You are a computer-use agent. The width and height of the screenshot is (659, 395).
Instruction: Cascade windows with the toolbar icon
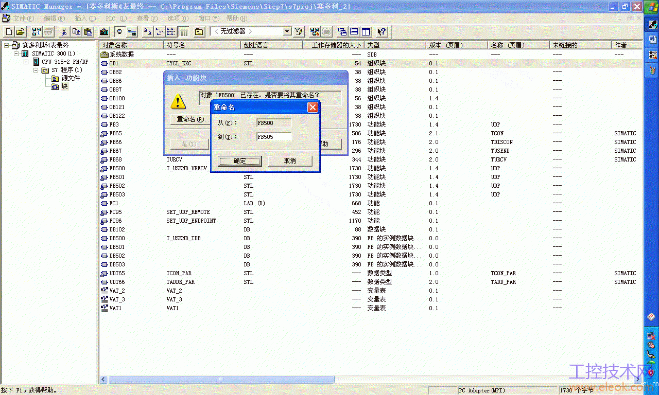[x=342, y=32]
